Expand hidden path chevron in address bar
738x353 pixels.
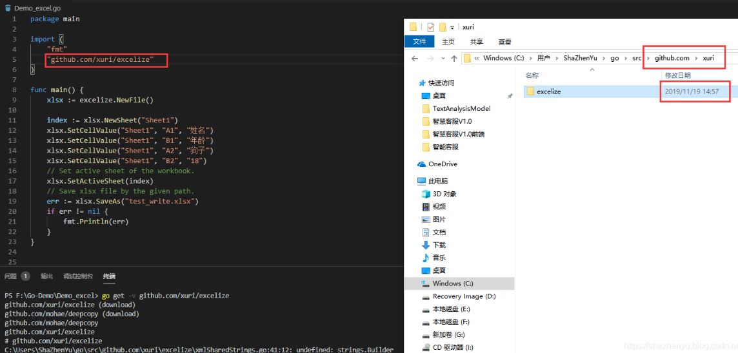coord(477,58)
